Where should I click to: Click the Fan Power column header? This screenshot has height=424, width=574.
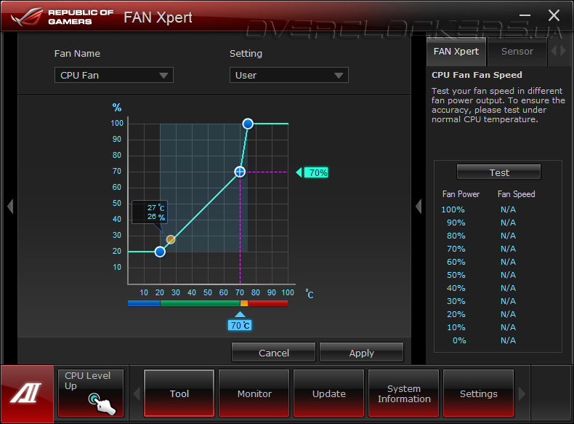tap(461, 194)
